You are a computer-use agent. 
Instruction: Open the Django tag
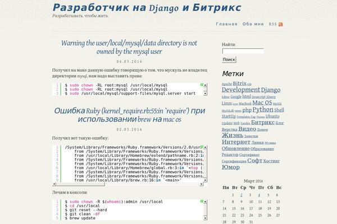271,90
